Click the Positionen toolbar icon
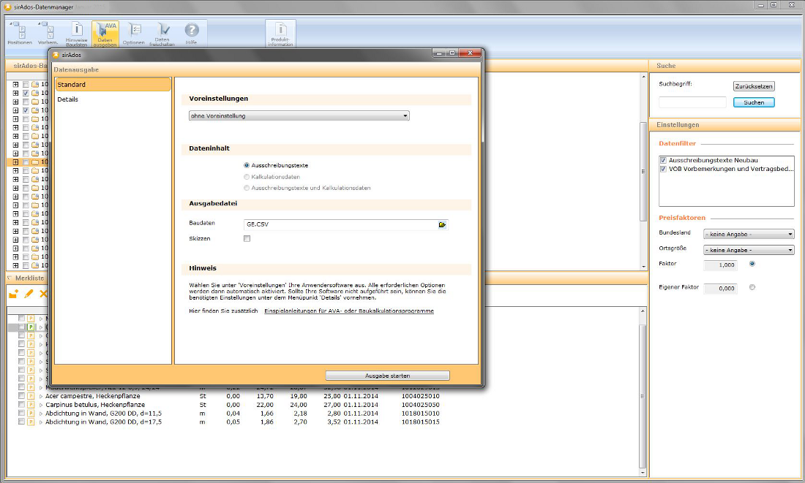 coord(20,33)
